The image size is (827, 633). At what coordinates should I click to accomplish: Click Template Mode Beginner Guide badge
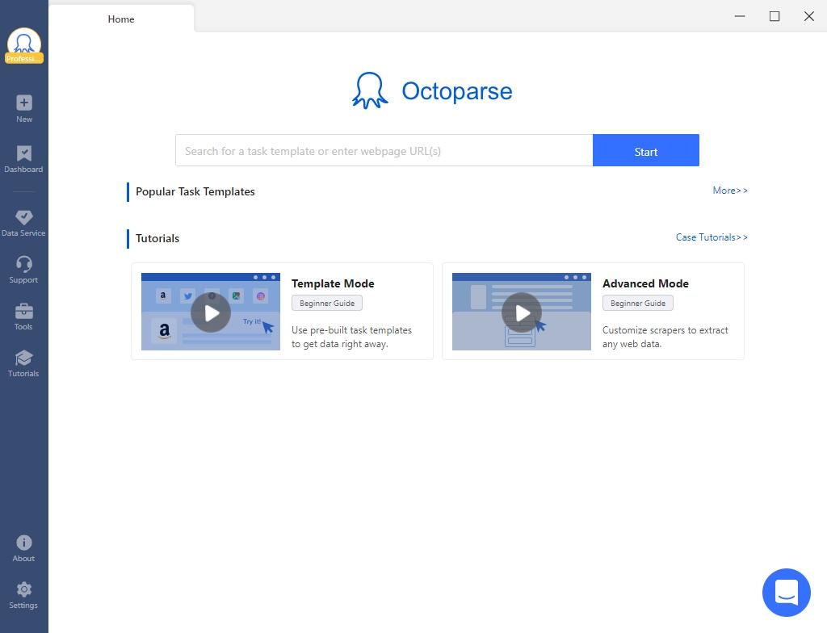pos(327,304)
